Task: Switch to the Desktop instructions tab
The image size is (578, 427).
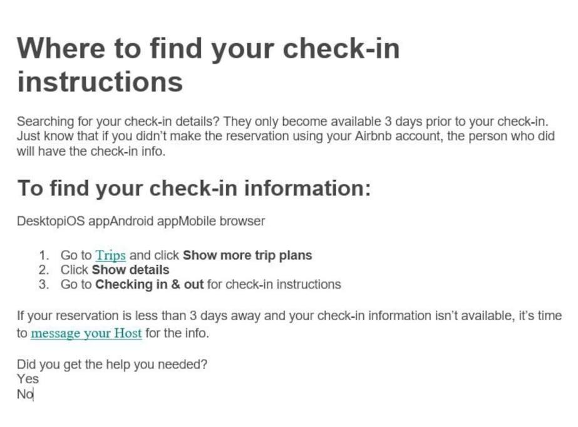Action: point(35,221)
